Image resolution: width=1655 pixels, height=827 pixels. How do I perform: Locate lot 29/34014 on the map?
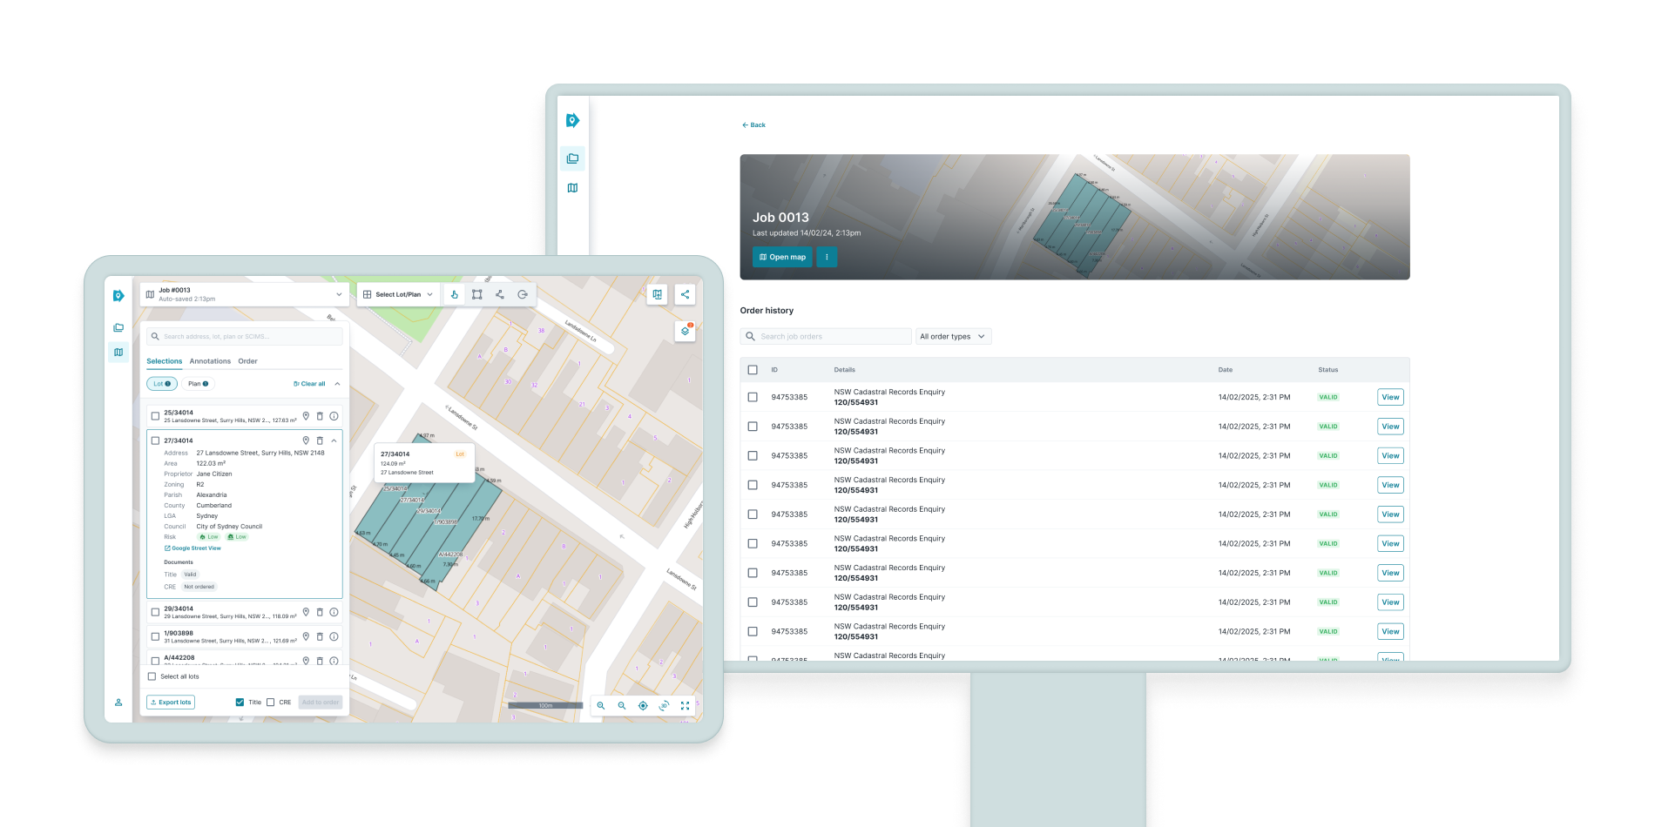pyautogui.click(x=306, y=612)
